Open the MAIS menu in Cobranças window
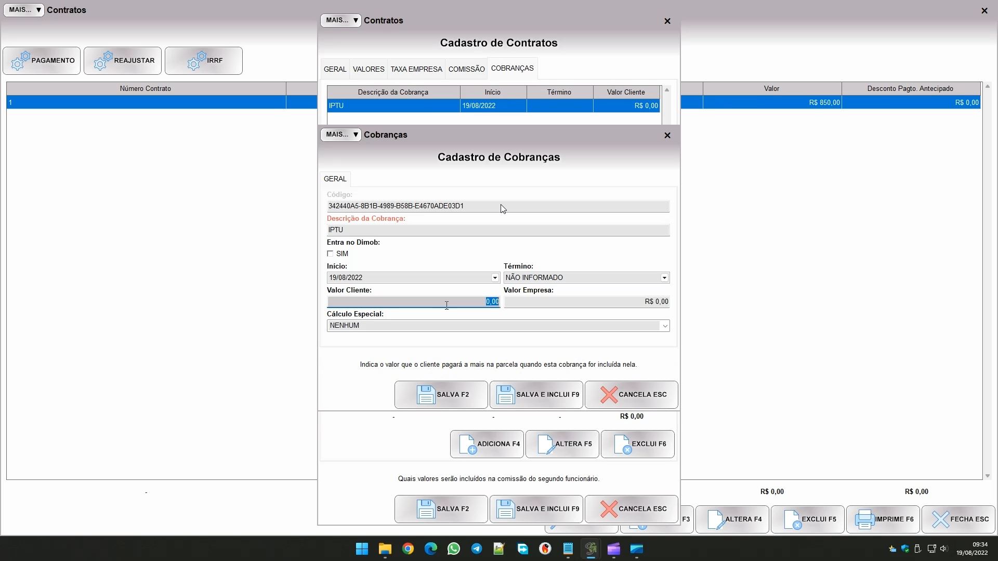The height and width of the screenshot is (561, 998). pyautogui.click(x=340, y=135)
